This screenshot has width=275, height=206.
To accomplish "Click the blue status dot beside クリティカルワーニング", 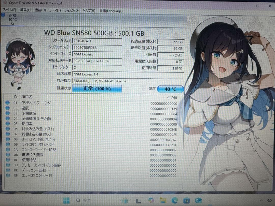I will tap(8, 103).
